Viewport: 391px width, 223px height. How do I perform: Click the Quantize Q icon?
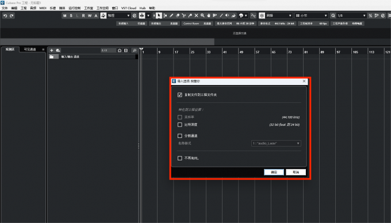click(x=333, y=16)
